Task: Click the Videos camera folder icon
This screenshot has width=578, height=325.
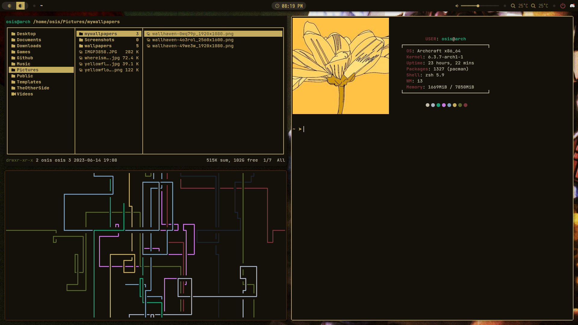Action: click(13, 94)
